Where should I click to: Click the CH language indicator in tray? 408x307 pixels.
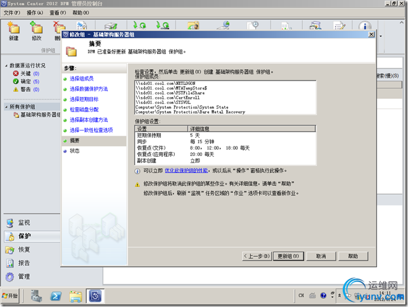pos(301,296)
